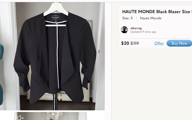Click the Buy Now button
Viewport: 192px width, 120px height.
(x=179, y=43)
